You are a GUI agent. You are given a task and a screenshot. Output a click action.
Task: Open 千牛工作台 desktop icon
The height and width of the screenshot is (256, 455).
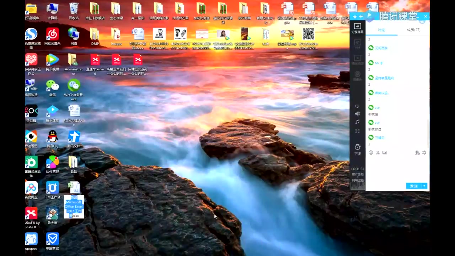click(x=52, y=190)
